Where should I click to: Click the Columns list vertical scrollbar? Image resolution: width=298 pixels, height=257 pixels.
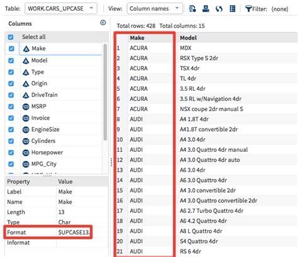(105, 93)
